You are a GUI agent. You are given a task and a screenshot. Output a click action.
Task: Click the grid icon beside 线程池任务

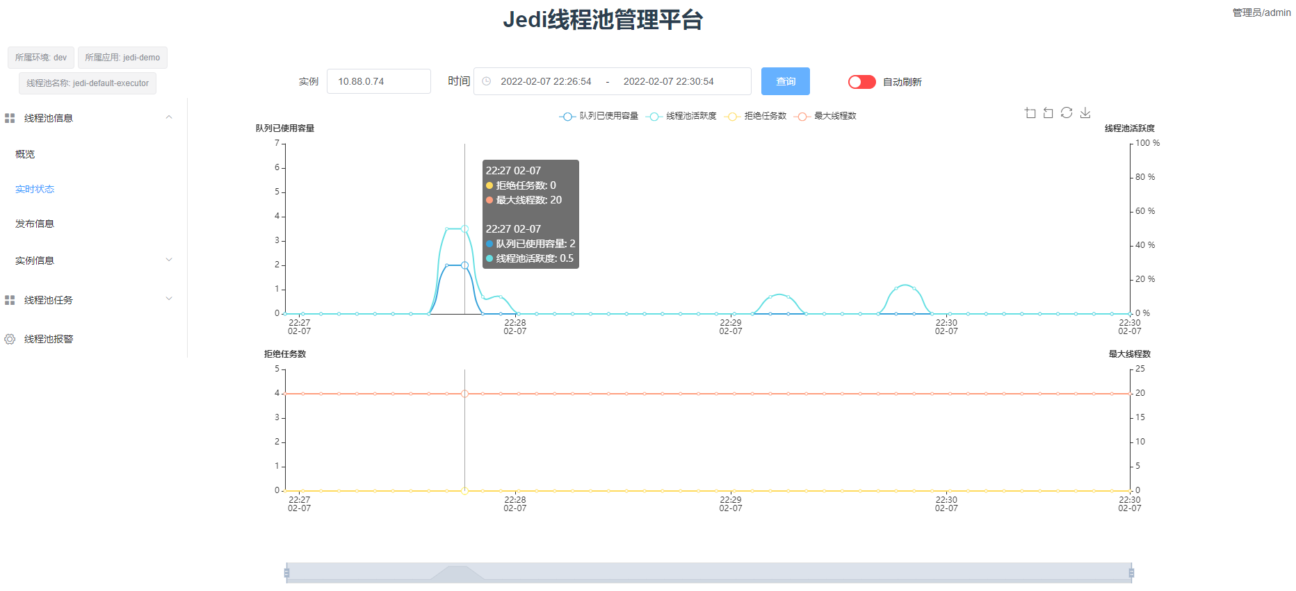10,300
